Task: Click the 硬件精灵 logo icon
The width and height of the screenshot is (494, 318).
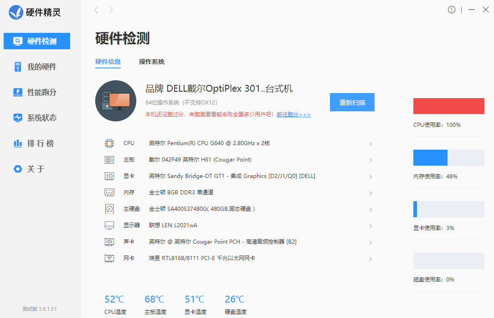Action: tap(16, 12)
